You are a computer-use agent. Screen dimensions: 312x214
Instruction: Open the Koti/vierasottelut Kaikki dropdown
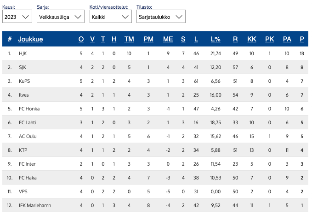coord(111,17)
